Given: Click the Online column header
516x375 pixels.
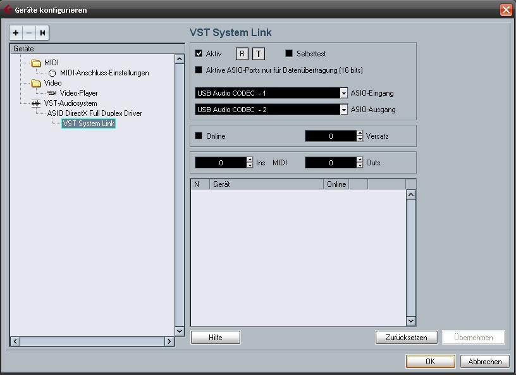Looking at the screenshot, I should (x=336, y=184).
